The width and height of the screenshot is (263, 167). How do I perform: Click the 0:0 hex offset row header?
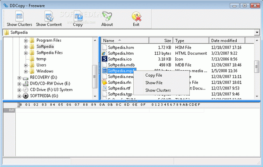point(9,110)
